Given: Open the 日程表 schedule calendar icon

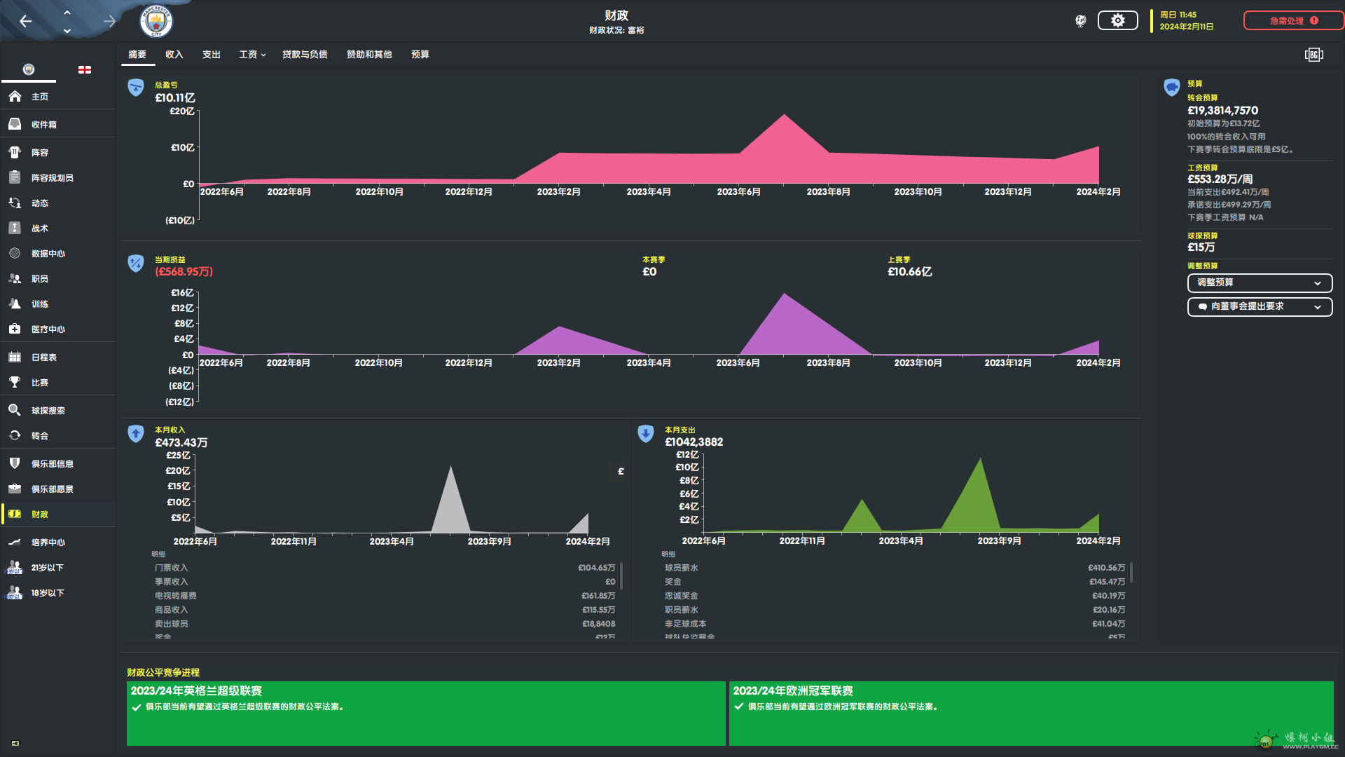Looking at the screenshot, I should click(15, 357).
